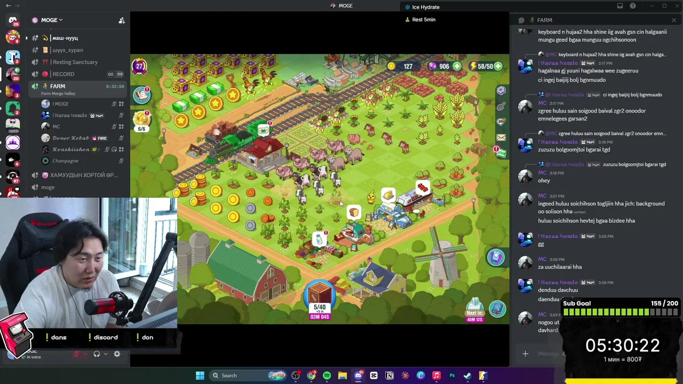Open the Windows Start menu
Image resolution: width=683 pixels, height=384 pixels.
200,375
